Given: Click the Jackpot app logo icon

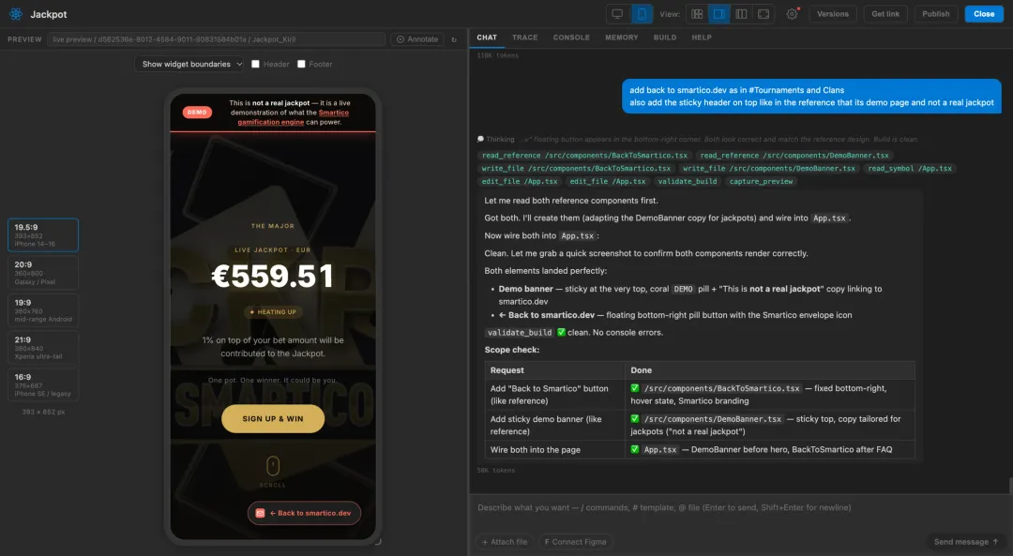Looking at the screenshot, I should (x=16, y=13).
